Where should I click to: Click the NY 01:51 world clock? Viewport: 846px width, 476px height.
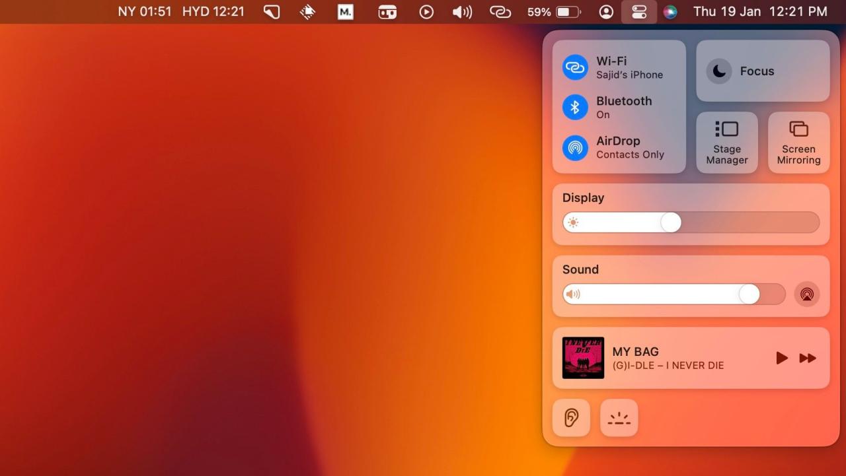145,12
